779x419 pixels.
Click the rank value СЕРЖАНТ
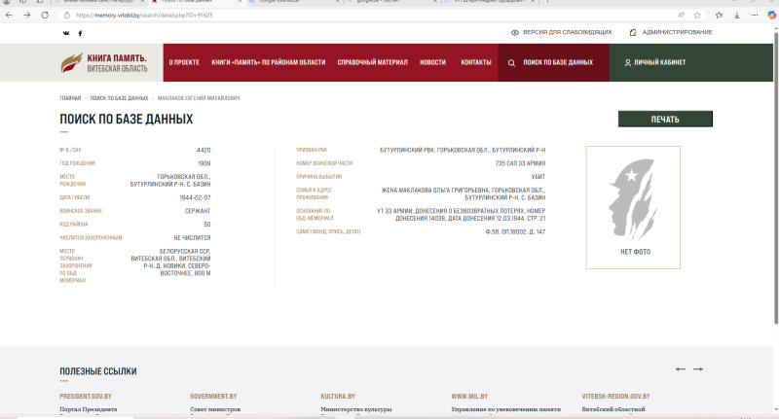198,211
